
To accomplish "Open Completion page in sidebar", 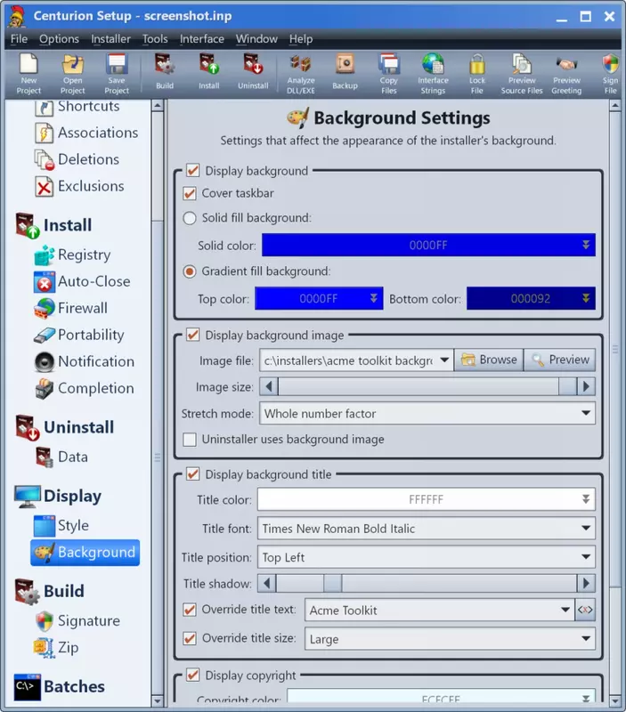I will pos(85,389).
